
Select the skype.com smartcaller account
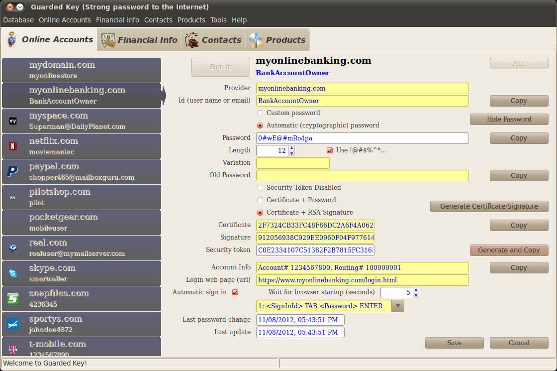pos(82,273)
